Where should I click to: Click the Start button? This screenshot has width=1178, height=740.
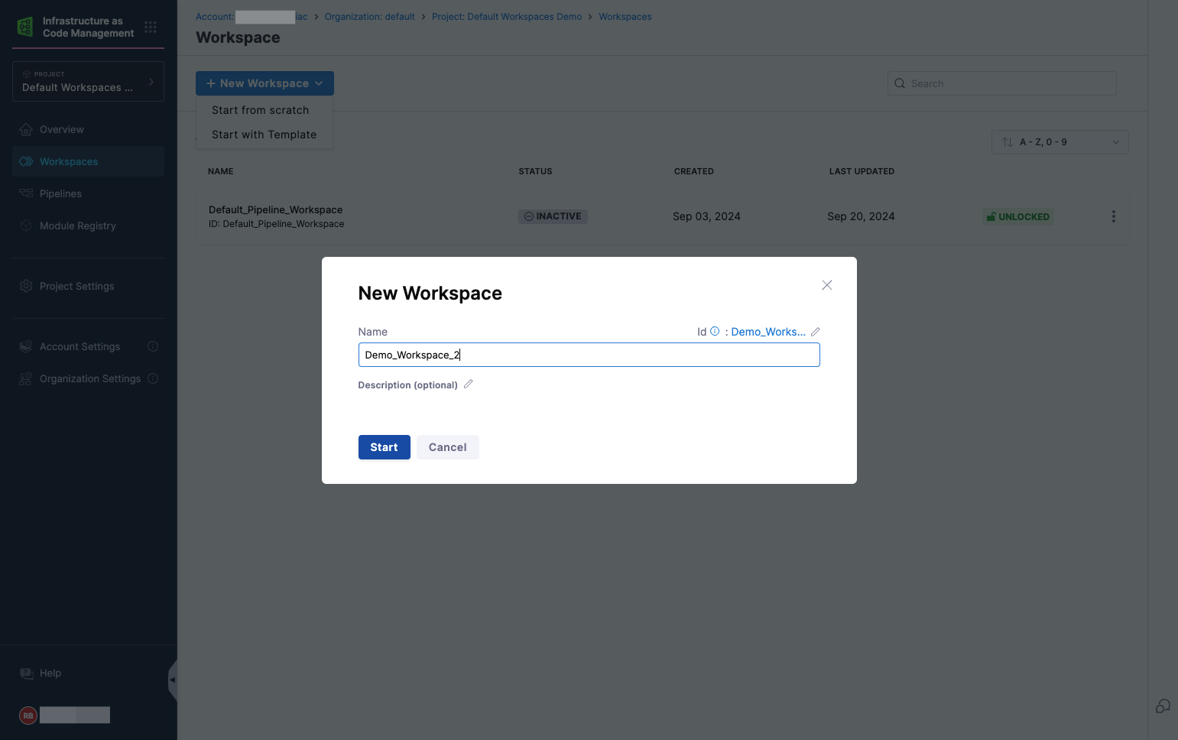point(384,447)
